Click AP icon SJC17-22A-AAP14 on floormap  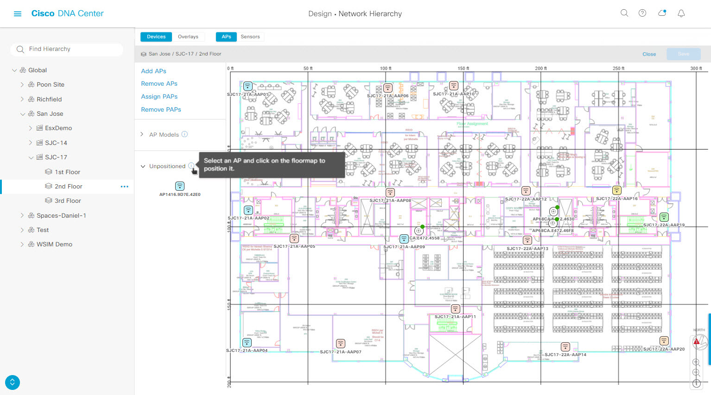[x=565, y=347]
